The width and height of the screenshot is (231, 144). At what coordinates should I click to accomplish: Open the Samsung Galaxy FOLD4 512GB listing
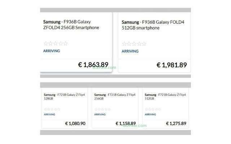pyautogui.click(x=153, y=25)
